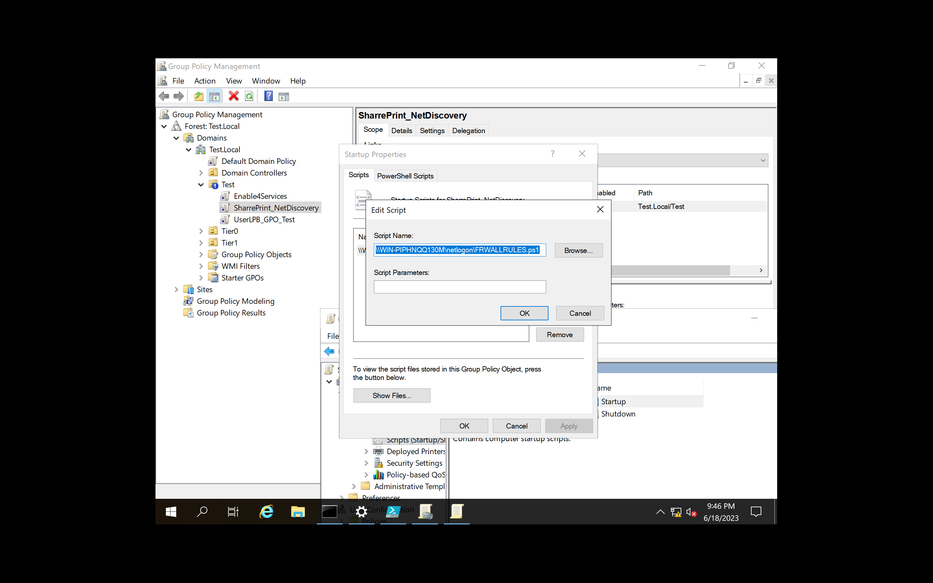
Task: Click the Back navigation arrow in the toolbar
Action: click(164, 96)
